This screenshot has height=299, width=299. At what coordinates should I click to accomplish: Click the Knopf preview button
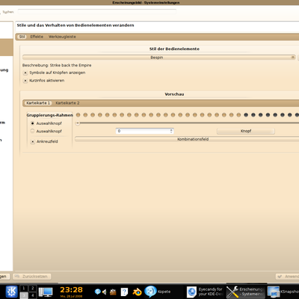point(246,131)
